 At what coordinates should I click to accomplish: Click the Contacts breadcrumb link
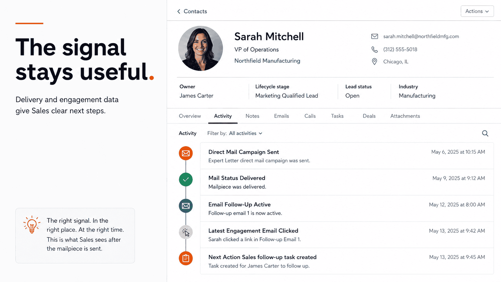click(x=195, y=11)
